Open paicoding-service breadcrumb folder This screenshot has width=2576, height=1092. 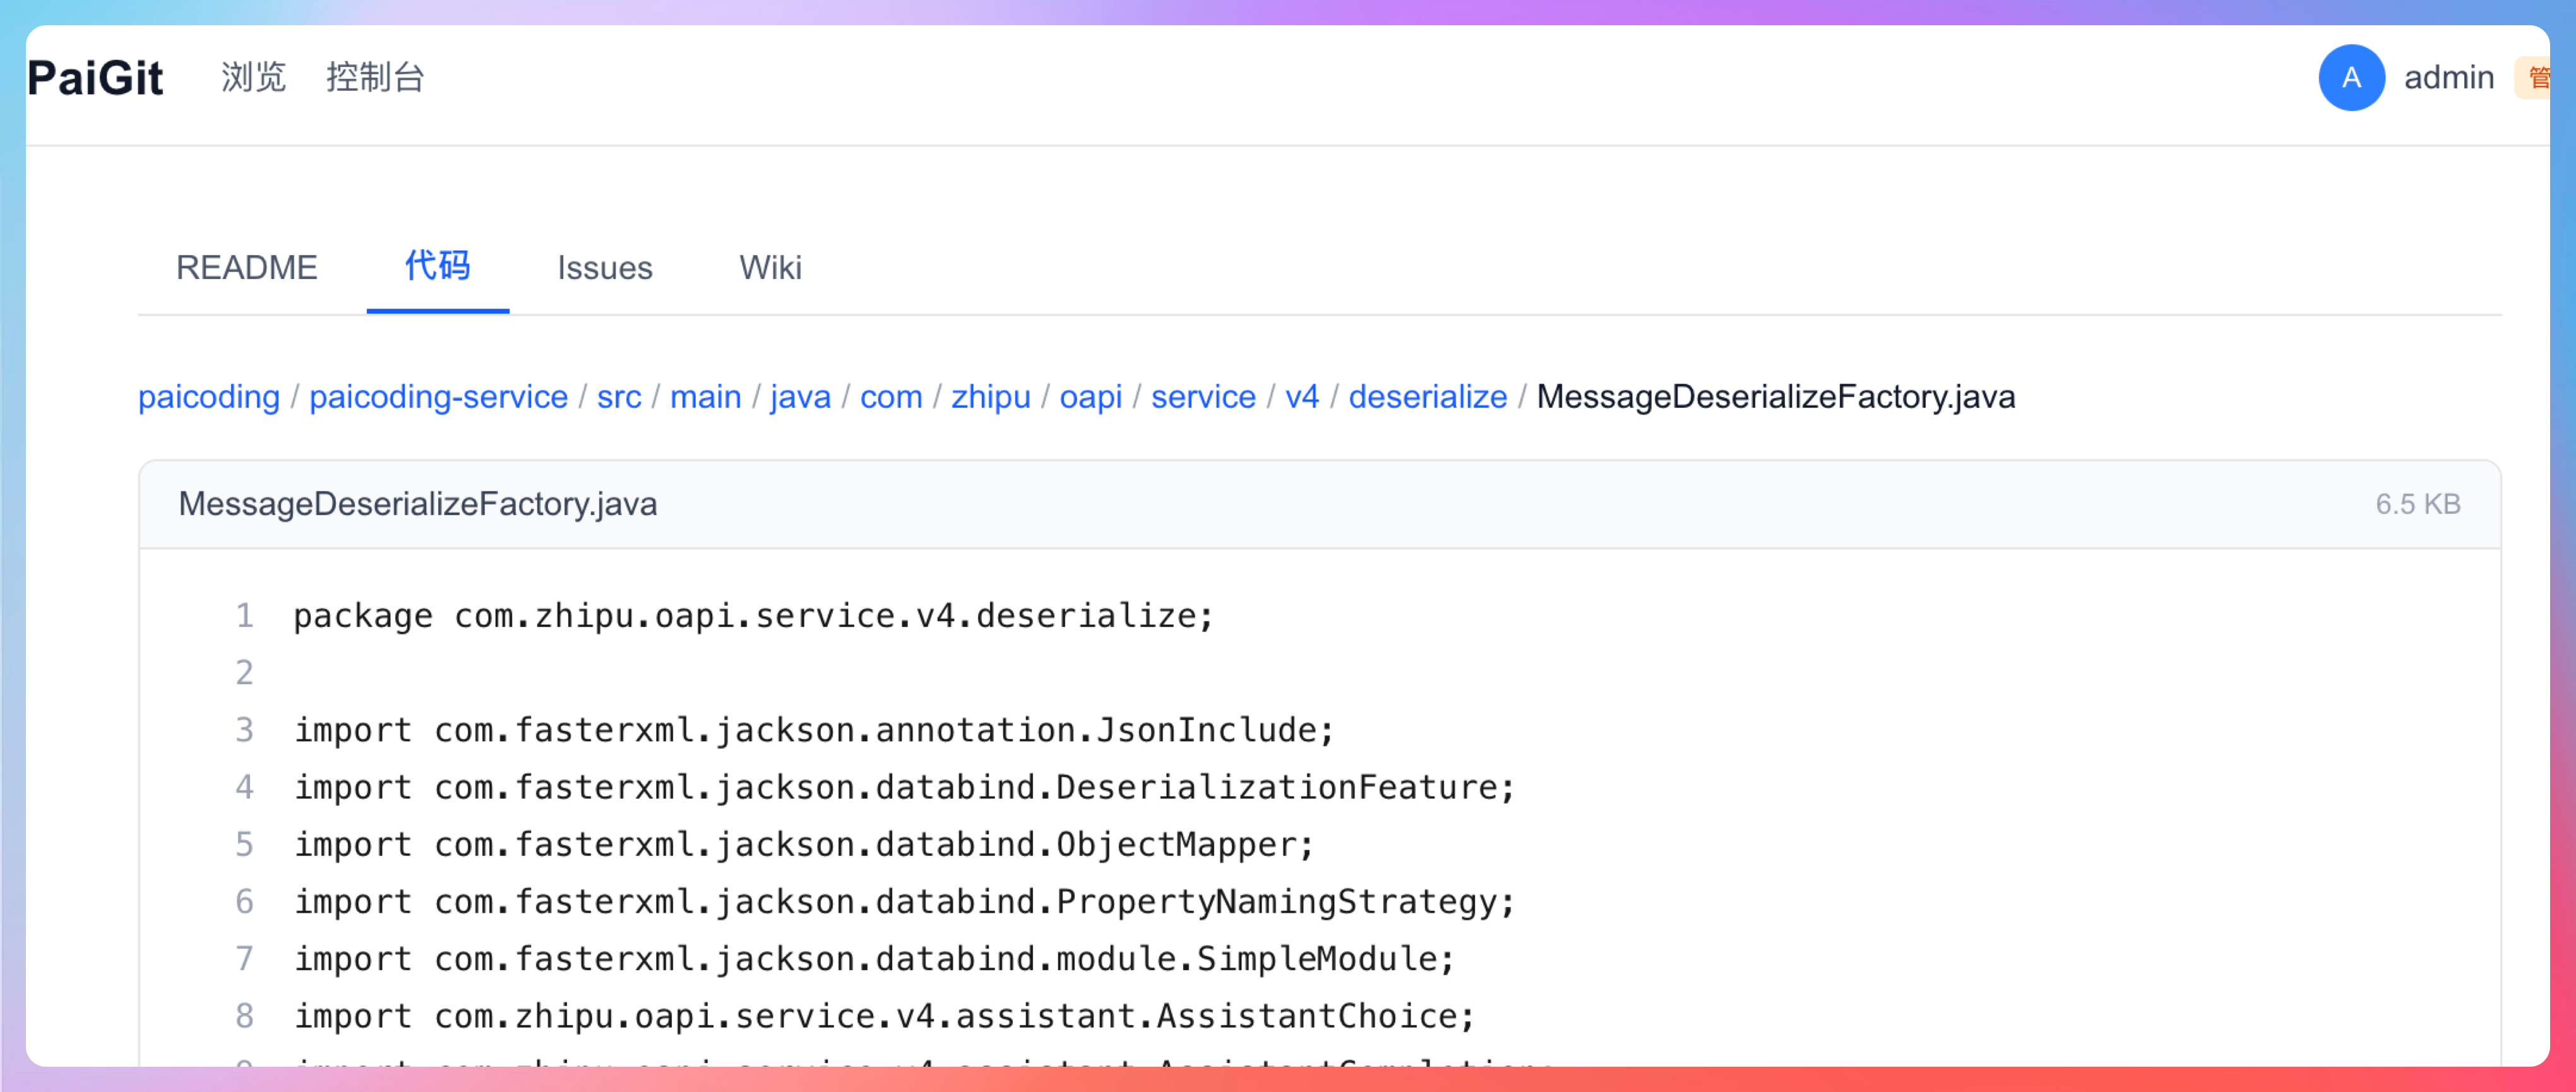[437, 397]
